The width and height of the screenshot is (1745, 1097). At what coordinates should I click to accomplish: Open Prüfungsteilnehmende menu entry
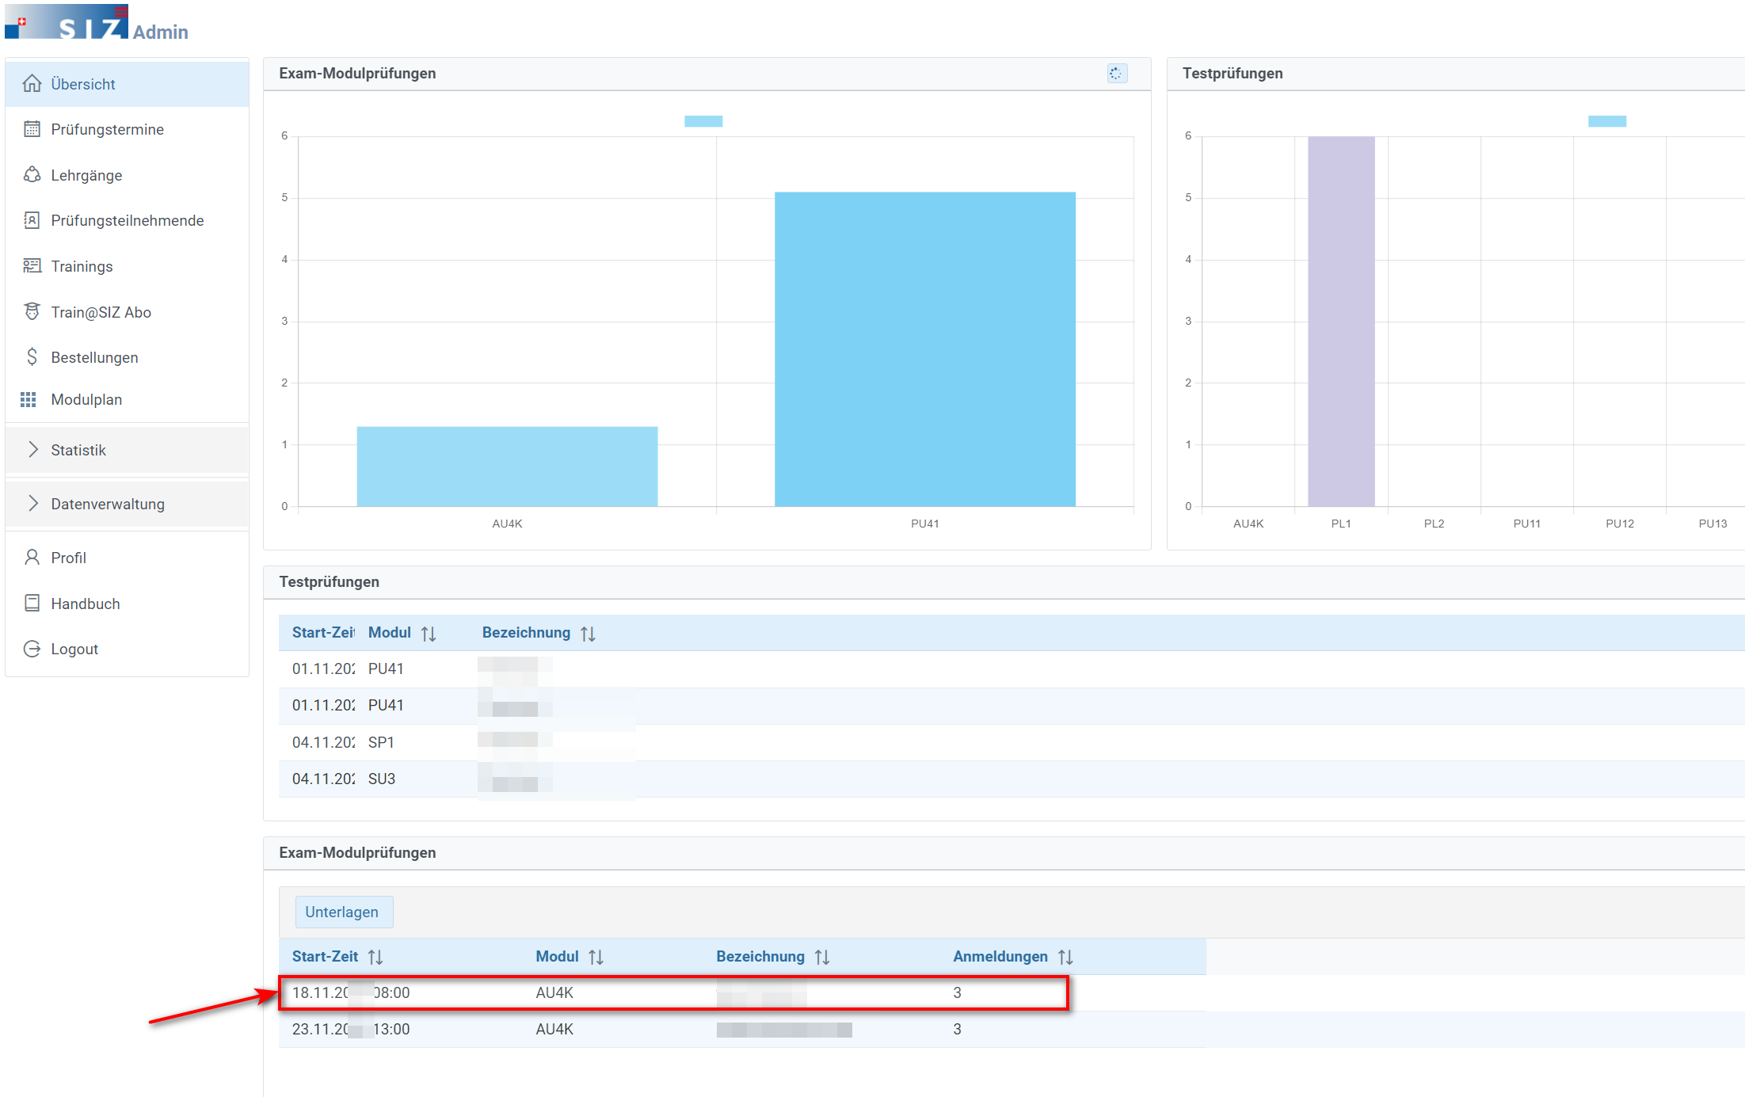tap(127, 220)
